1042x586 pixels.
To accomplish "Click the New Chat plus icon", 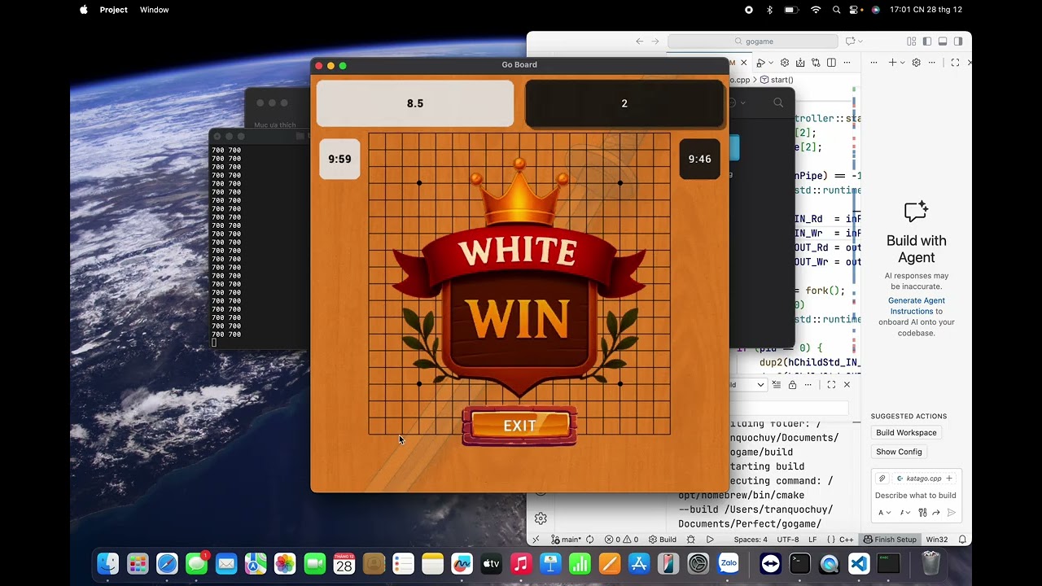I will pyautogui.click(x=892, y=63).
